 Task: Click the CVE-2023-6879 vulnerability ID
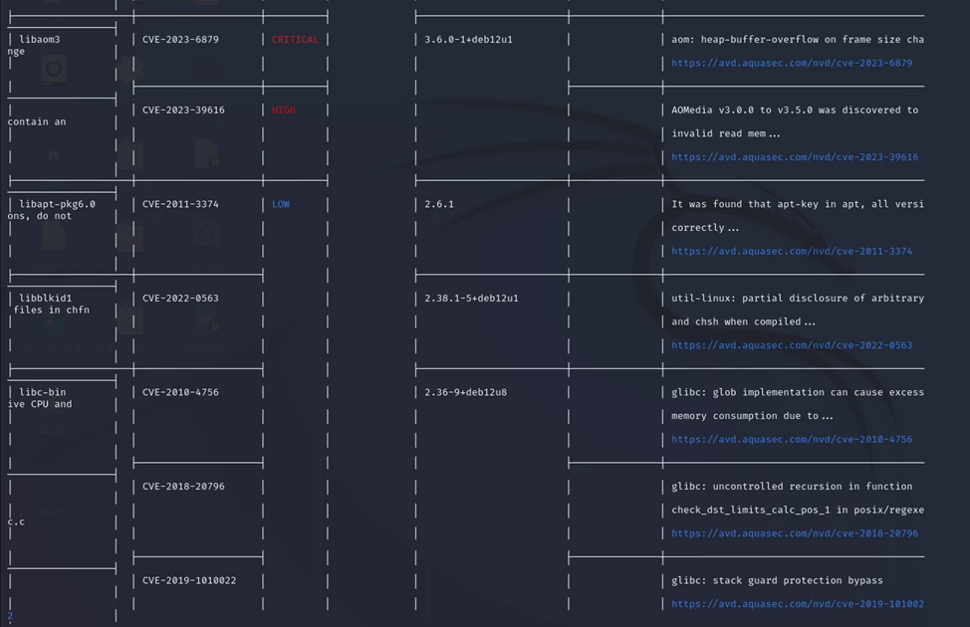click(x=180, y=40)
